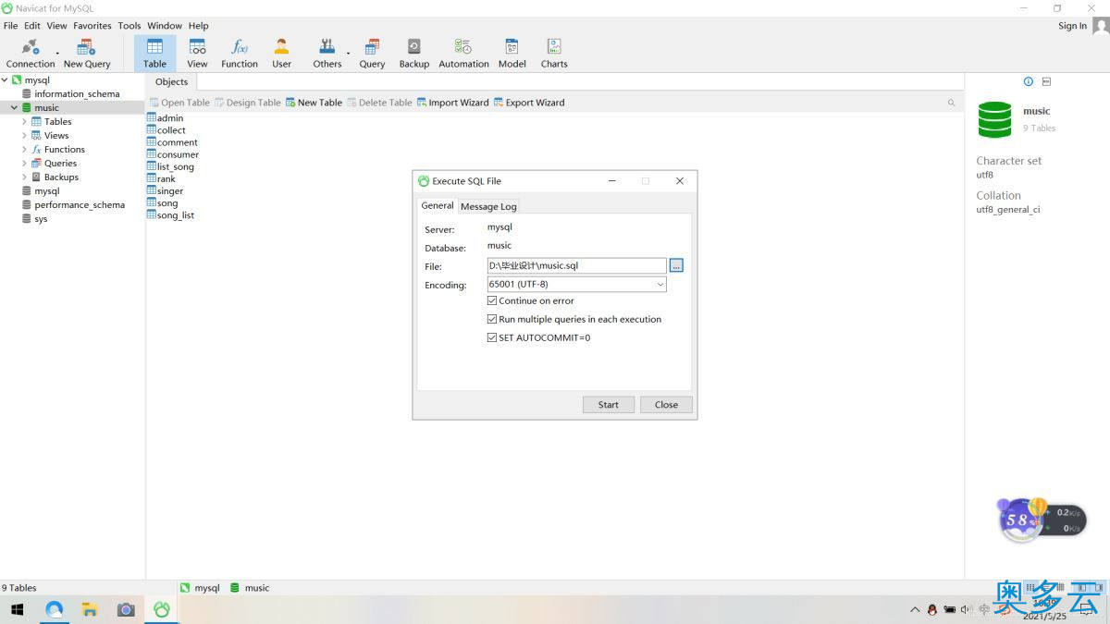Open the Model toolbar icon
1110x624 pixels.
pyautogui.click(x=512, y=54)
